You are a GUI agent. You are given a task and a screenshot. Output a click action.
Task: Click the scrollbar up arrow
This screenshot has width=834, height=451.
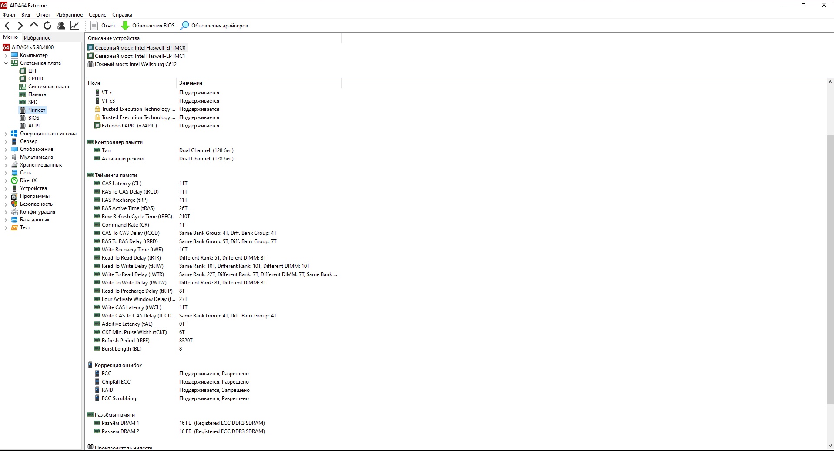[830, 82]
